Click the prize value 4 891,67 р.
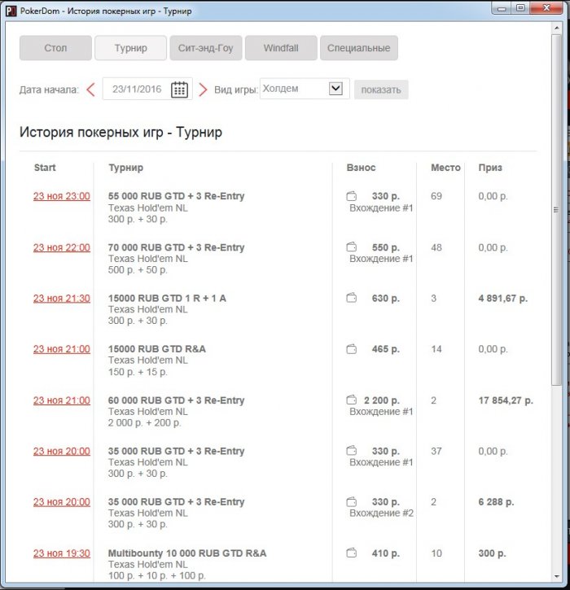This screenshot has height=590, width=570. 503,298
